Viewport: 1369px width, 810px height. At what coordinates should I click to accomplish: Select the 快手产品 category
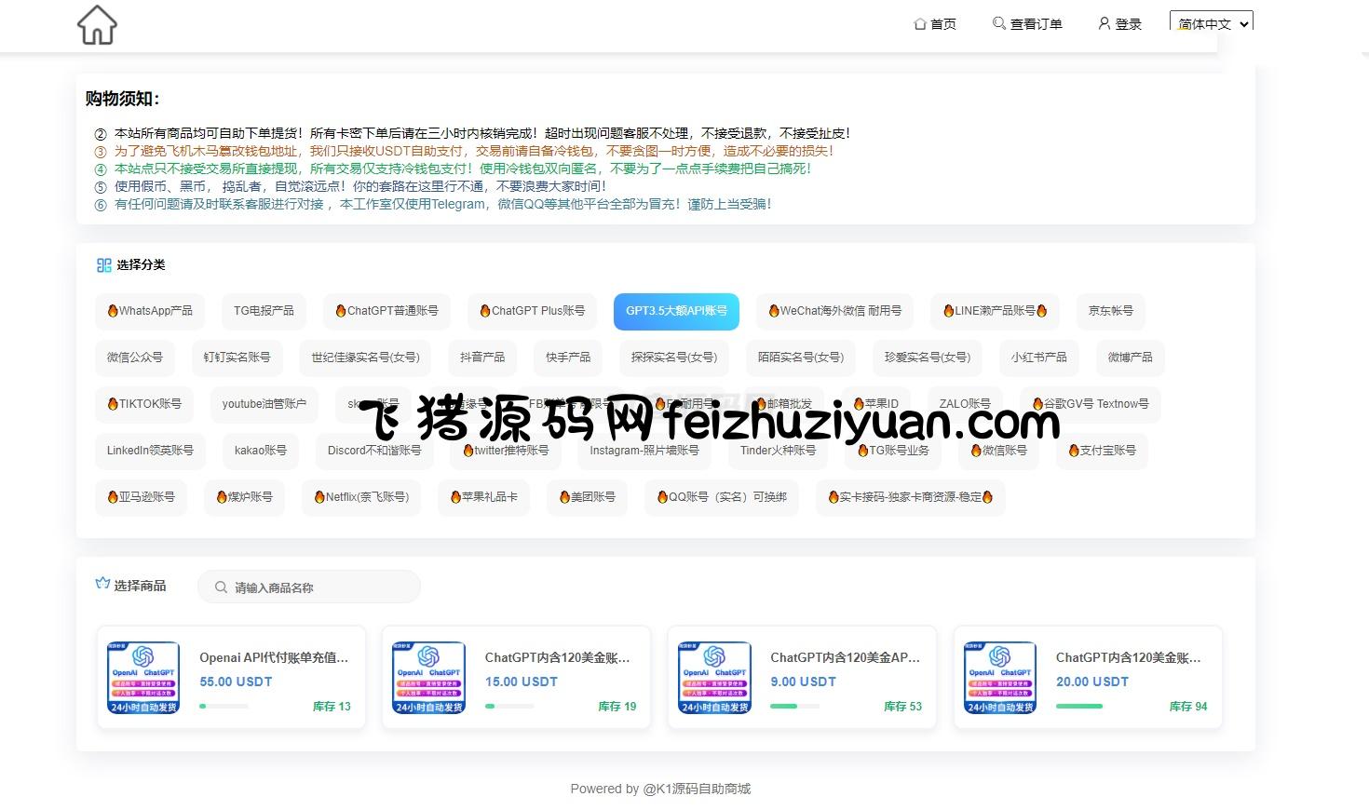568,358
